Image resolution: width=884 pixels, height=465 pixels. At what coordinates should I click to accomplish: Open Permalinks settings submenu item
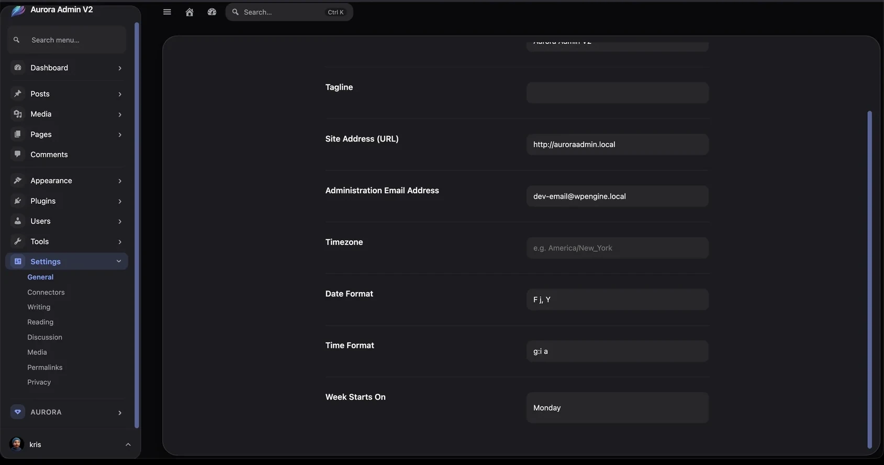pos(45,367)
